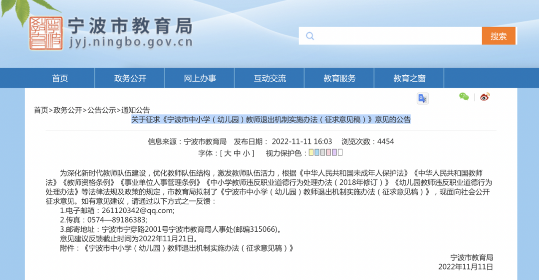Set font size to 小

click(x=246, y=153)
